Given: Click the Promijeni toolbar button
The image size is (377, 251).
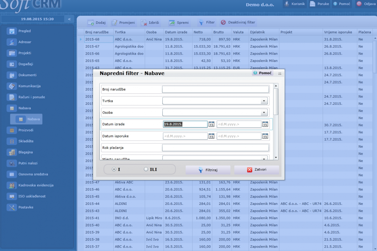Looking at the screenshot, I should point(123,23).
